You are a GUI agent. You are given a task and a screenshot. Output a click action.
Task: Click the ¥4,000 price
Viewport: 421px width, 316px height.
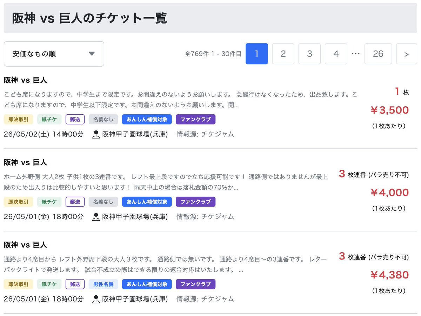click(x=389, y=193)
